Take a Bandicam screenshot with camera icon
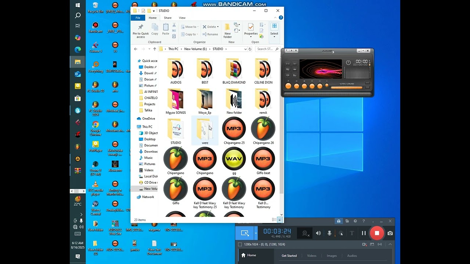The width and height of the screenshot is (470, 264). pyautogui.click(x=390, y=233)
